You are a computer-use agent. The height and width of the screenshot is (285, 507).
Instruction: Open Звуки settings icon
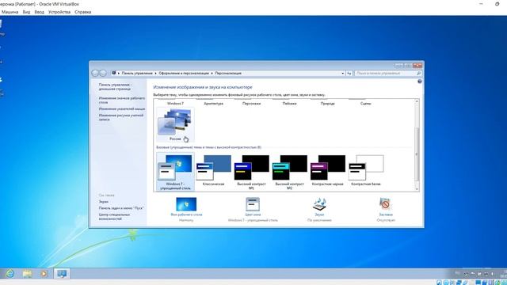[319, 204]
